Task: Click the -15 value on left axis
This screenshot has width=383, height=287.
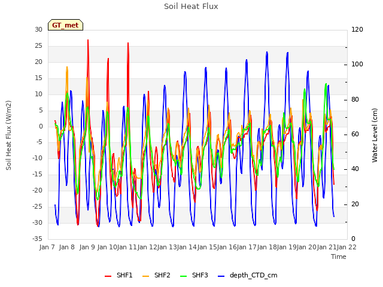Action: pyautogui.click(x=37, y=174)
